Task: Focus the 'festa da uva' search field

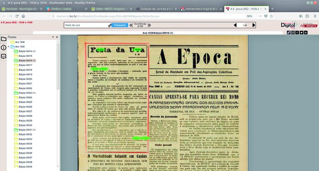Action: (86, 25)
